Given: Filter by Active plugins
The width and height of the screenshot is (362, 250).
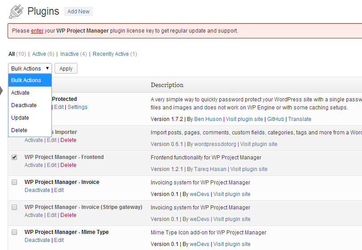Looking at the screenshot, I should (x=39, y=54).
